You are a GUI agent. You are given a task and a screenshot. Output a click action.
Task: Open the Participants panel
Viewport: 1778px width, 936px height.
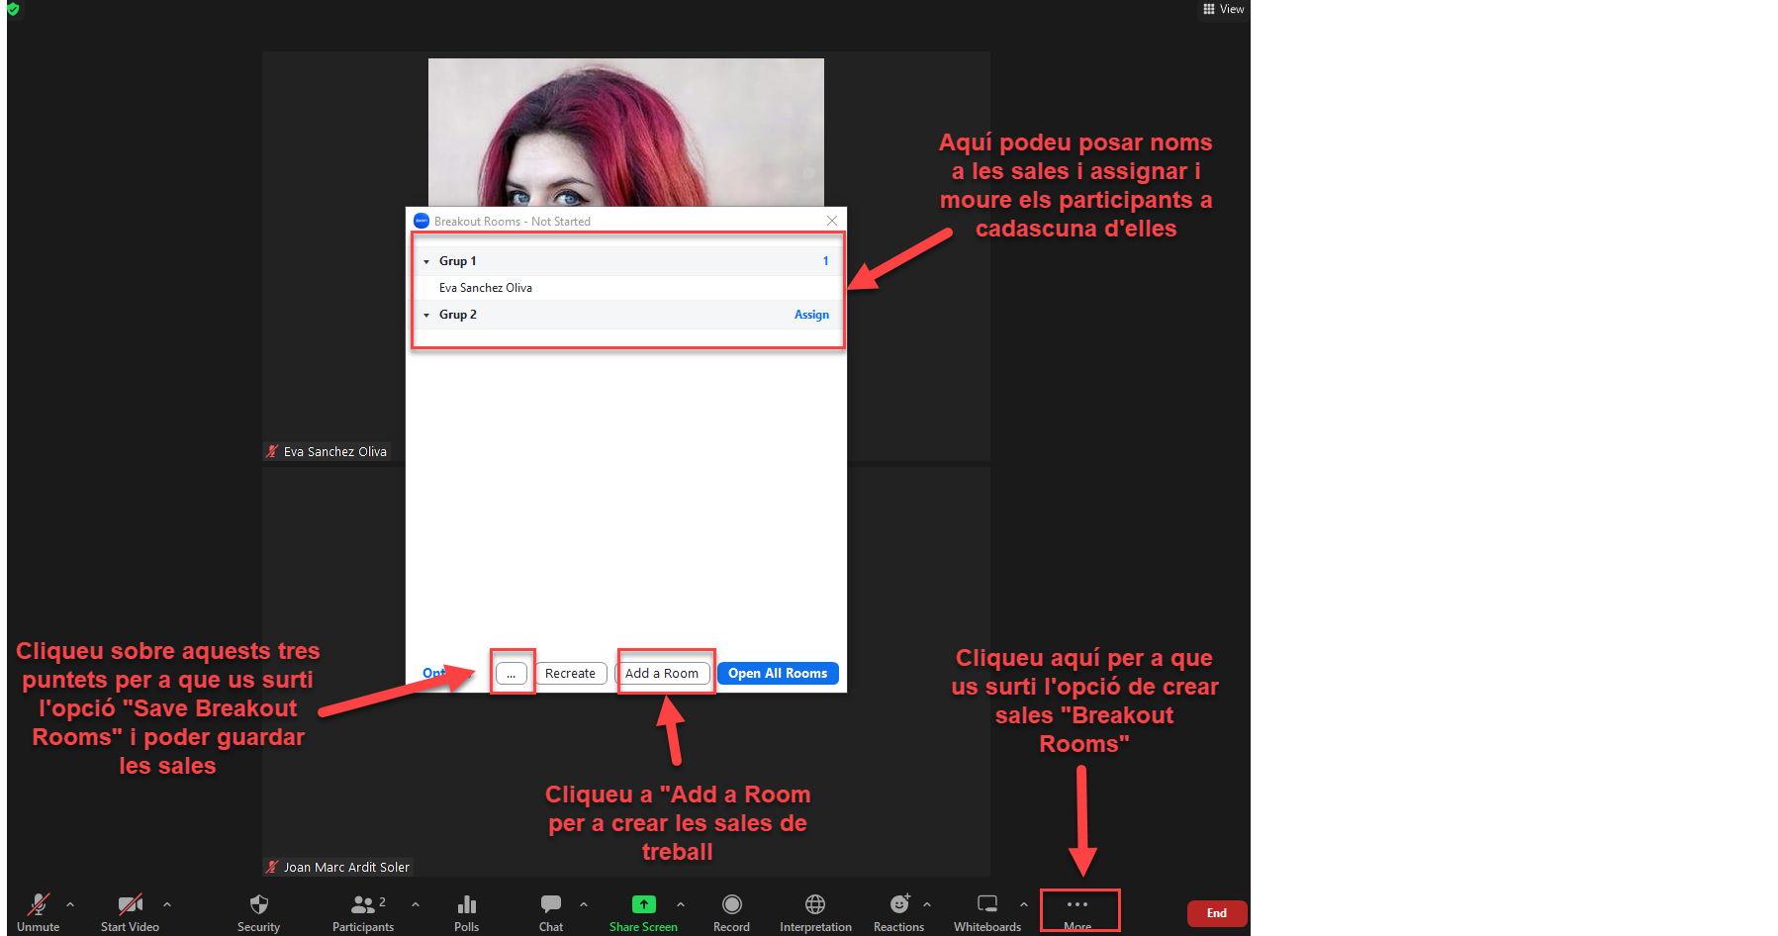tap(362, 910)
